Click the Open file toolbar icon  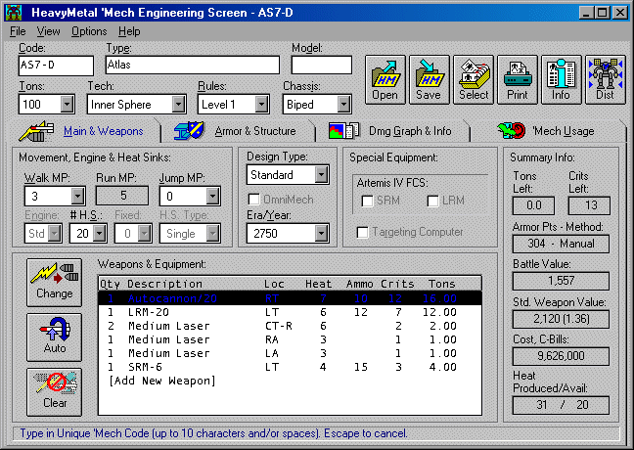(x=385, y=79)
